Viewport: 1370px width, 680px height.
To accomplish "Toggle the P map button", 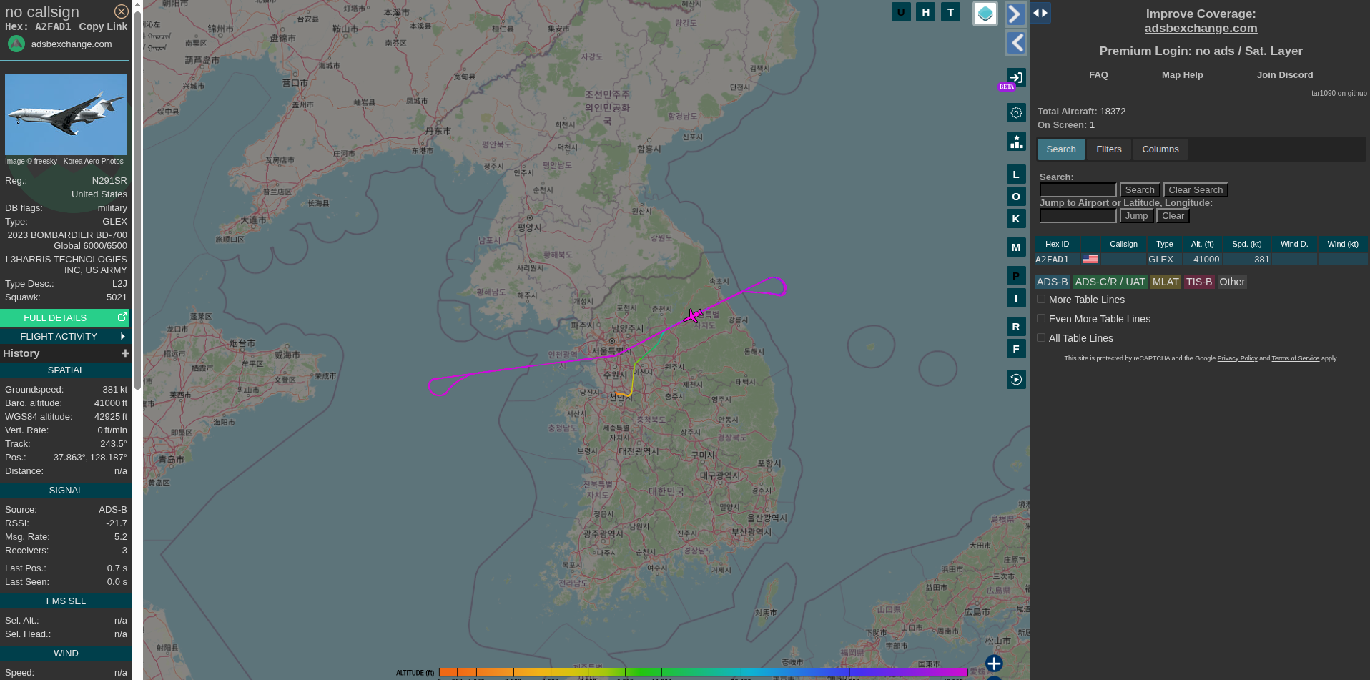I will click(x=1016, y=276).
